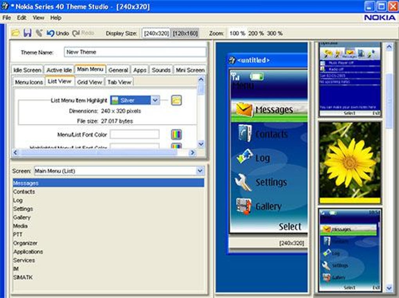Screen dimensions: 399x298
Task: Select Organizer in the screen list
Action: (x=25, y=243)
